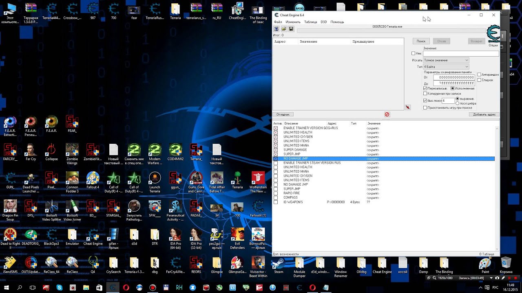
Task: Select the IDA Pro (32-bit) desktop icon
Action: click(x=196, y=238)
